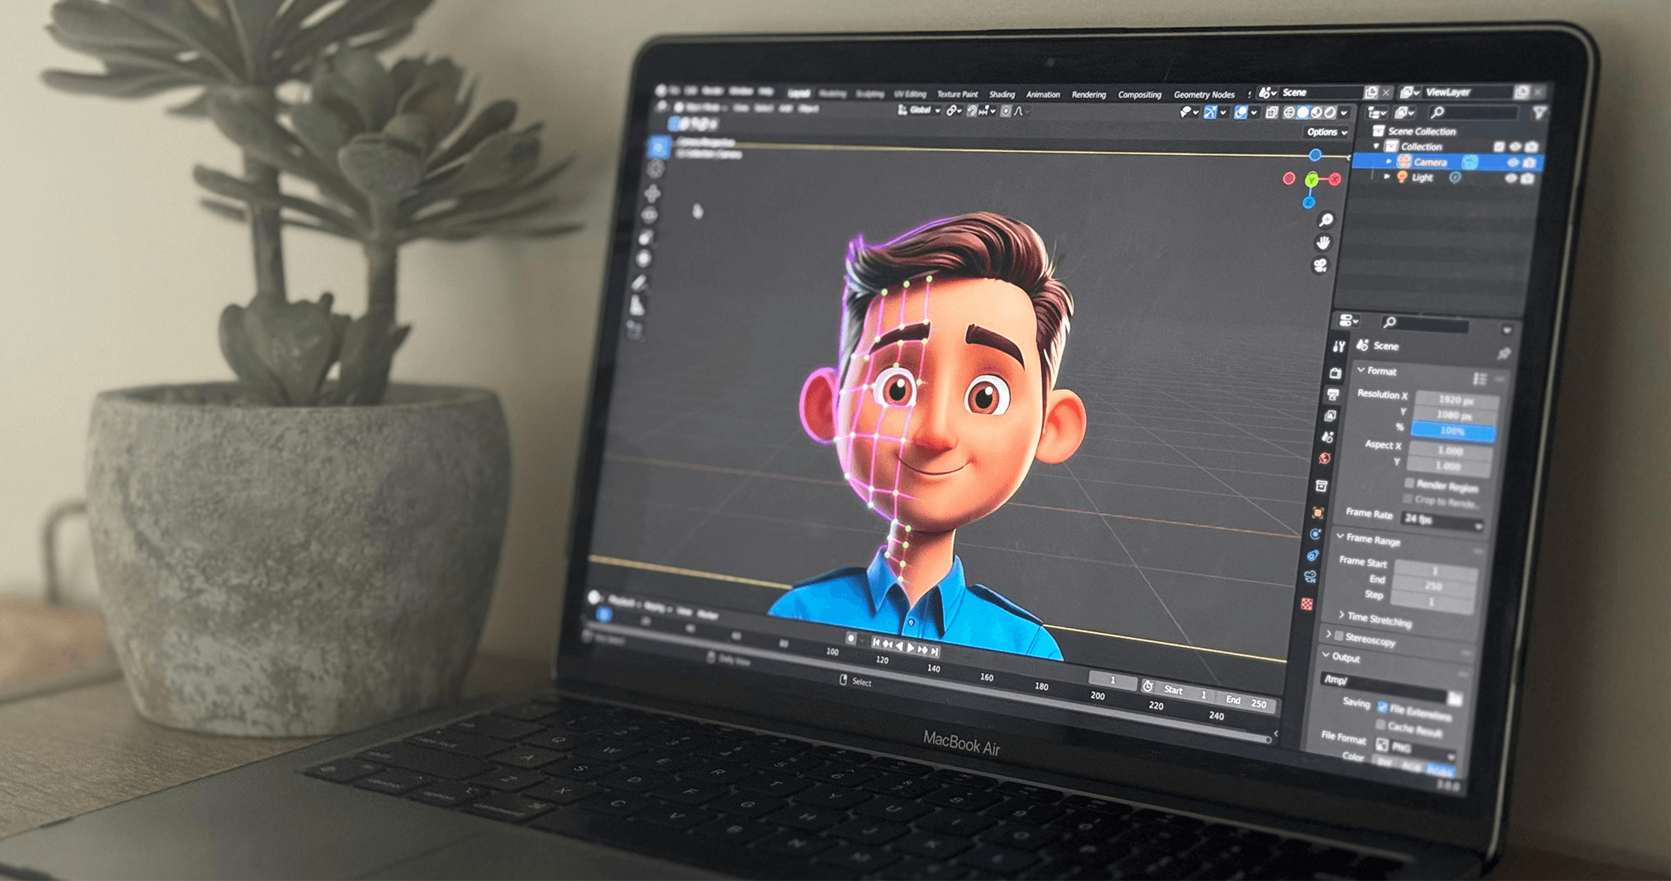The image size is (1671, 881).
Task: Switch to the Shading workspace tab
Action: [1002, 95]
